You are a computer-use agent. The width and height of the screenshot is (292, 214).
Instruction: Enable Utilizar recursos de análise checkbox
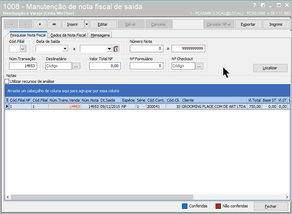point(7,81)
